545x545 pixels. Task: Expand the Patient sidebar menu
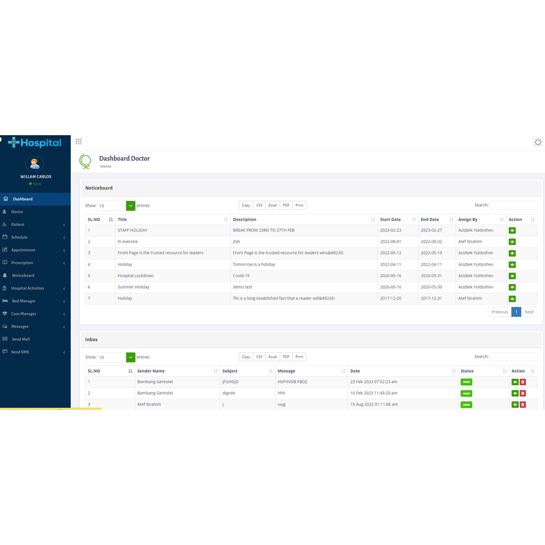tap(35, 225)
